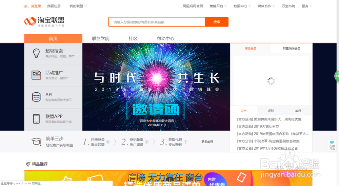The width and height of the screenshot is (339, 186).
Task: Click the play icon beside 注册登录 step
Action: pyautogui.click(x=108, y=142)
